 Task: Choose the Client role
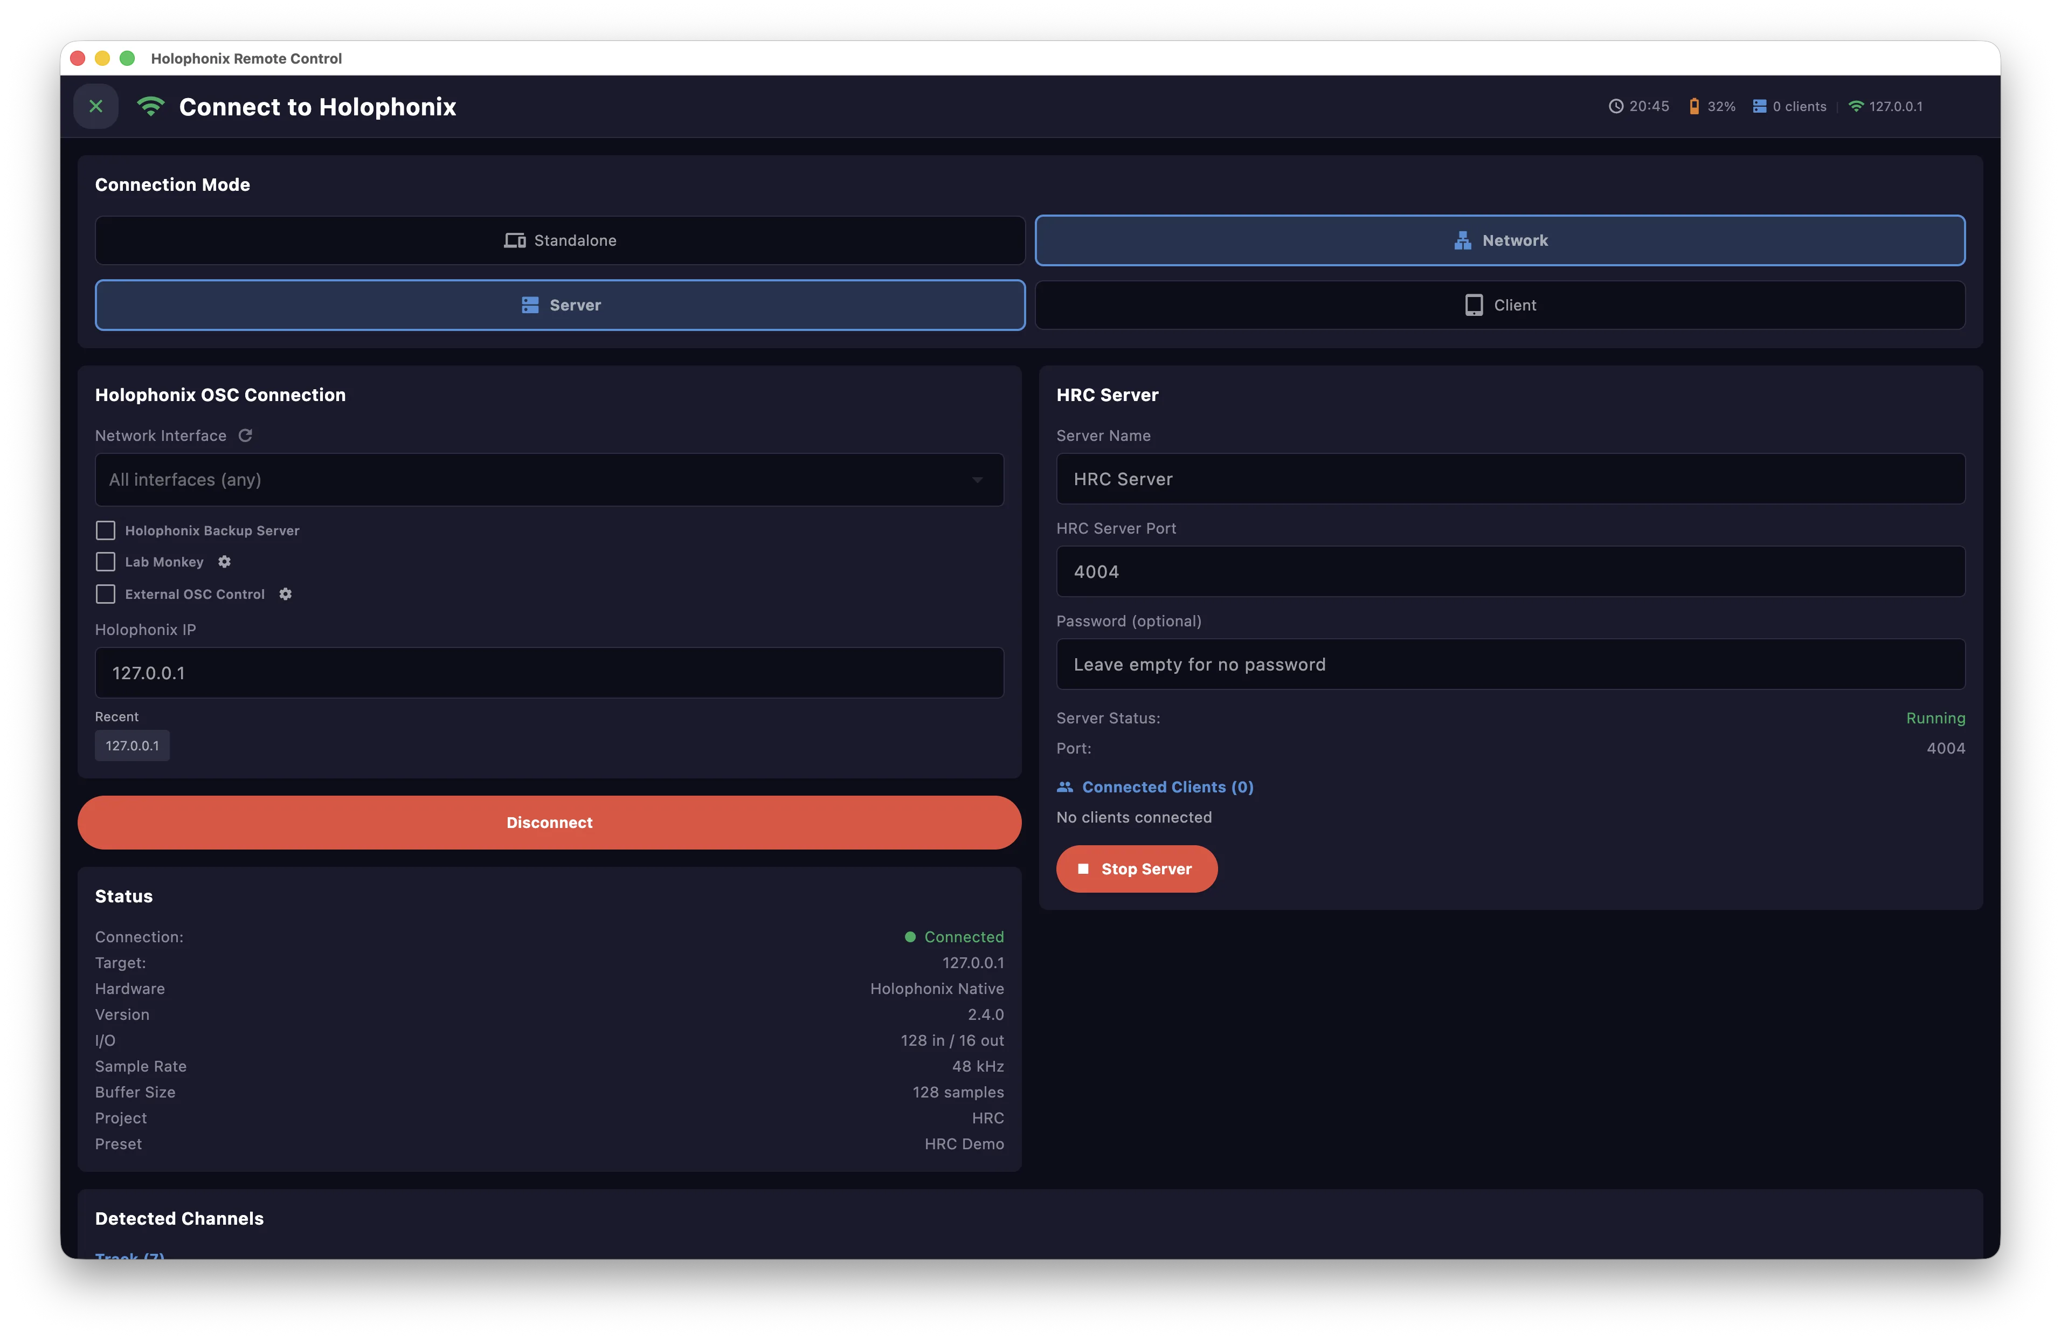pos(1500,305)
